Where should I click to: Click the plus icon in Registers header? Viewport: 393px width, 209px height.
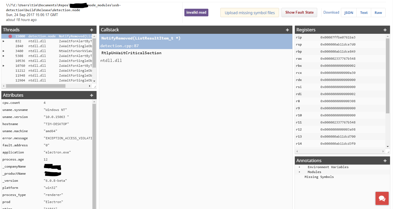[385, 30]
